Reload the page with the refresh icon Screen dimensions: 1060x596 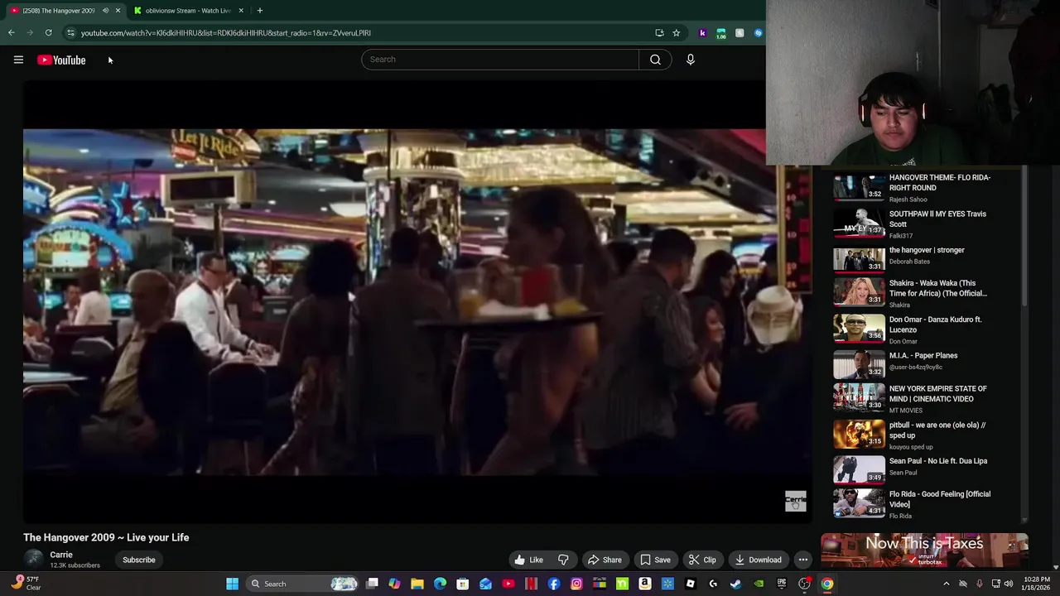tap(49, 33)
